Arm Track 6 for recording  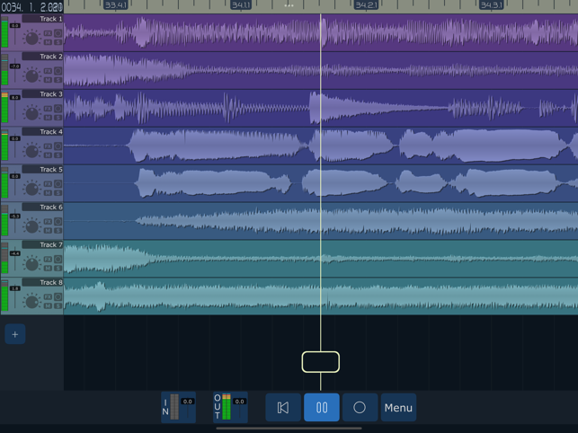click(x=58, y=222)
